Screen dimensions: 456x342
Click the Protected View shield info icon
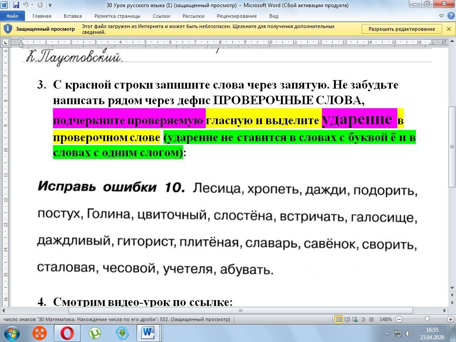(x=8, y=29)
